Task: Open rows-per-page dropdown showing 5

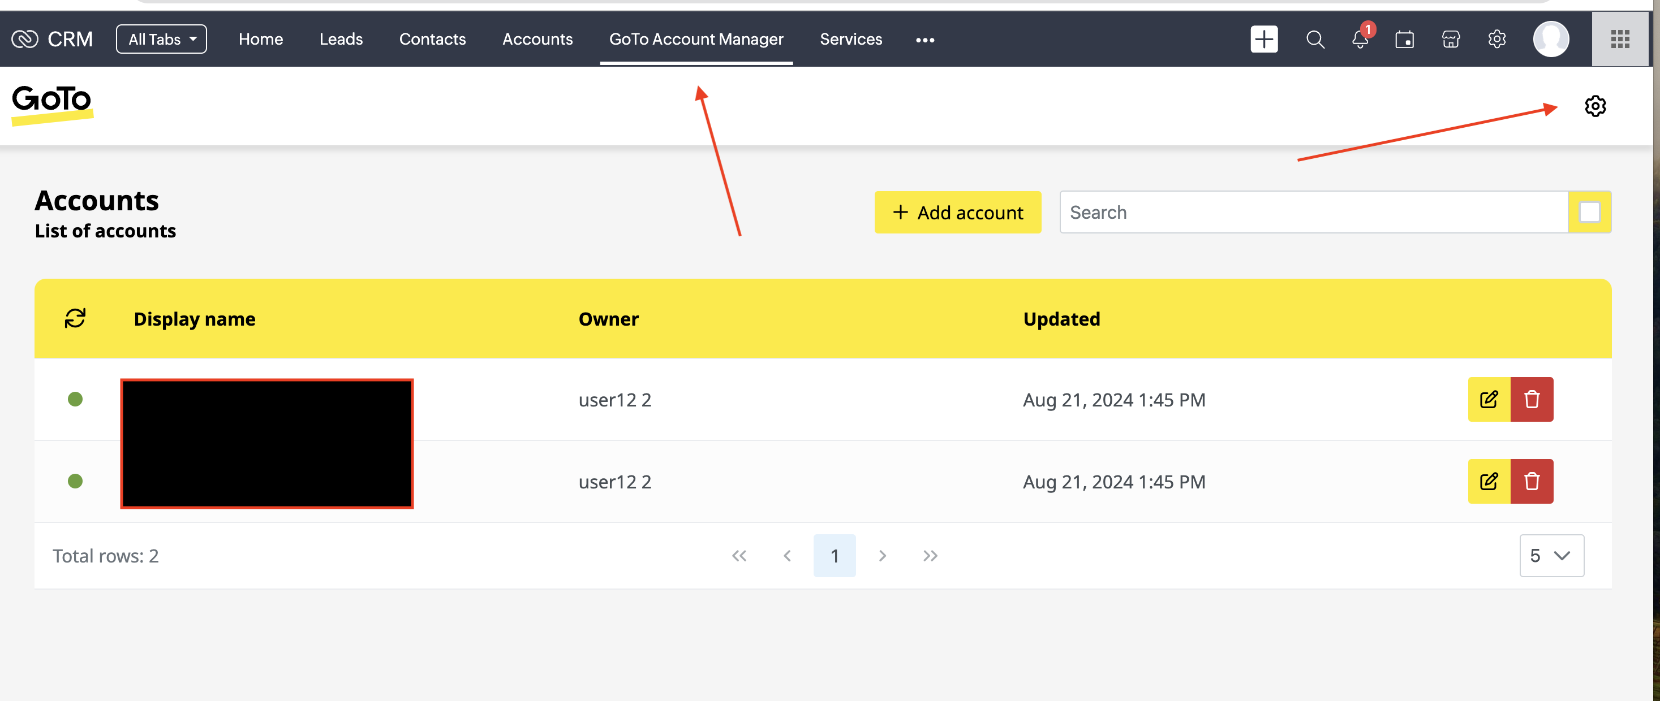Action: tap(1552, 556)
